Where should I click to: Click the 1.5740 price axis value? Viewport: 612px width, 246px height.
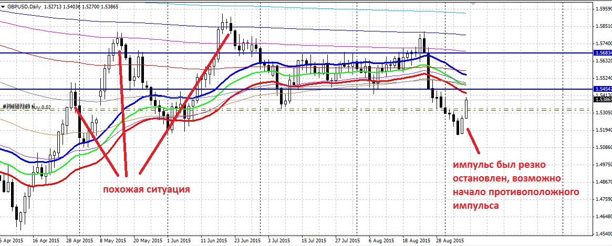pyautogui.click(x=604, y=44)
